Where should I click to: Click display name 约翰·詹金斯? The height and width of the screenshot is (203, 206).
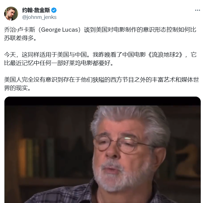[36, 10]
